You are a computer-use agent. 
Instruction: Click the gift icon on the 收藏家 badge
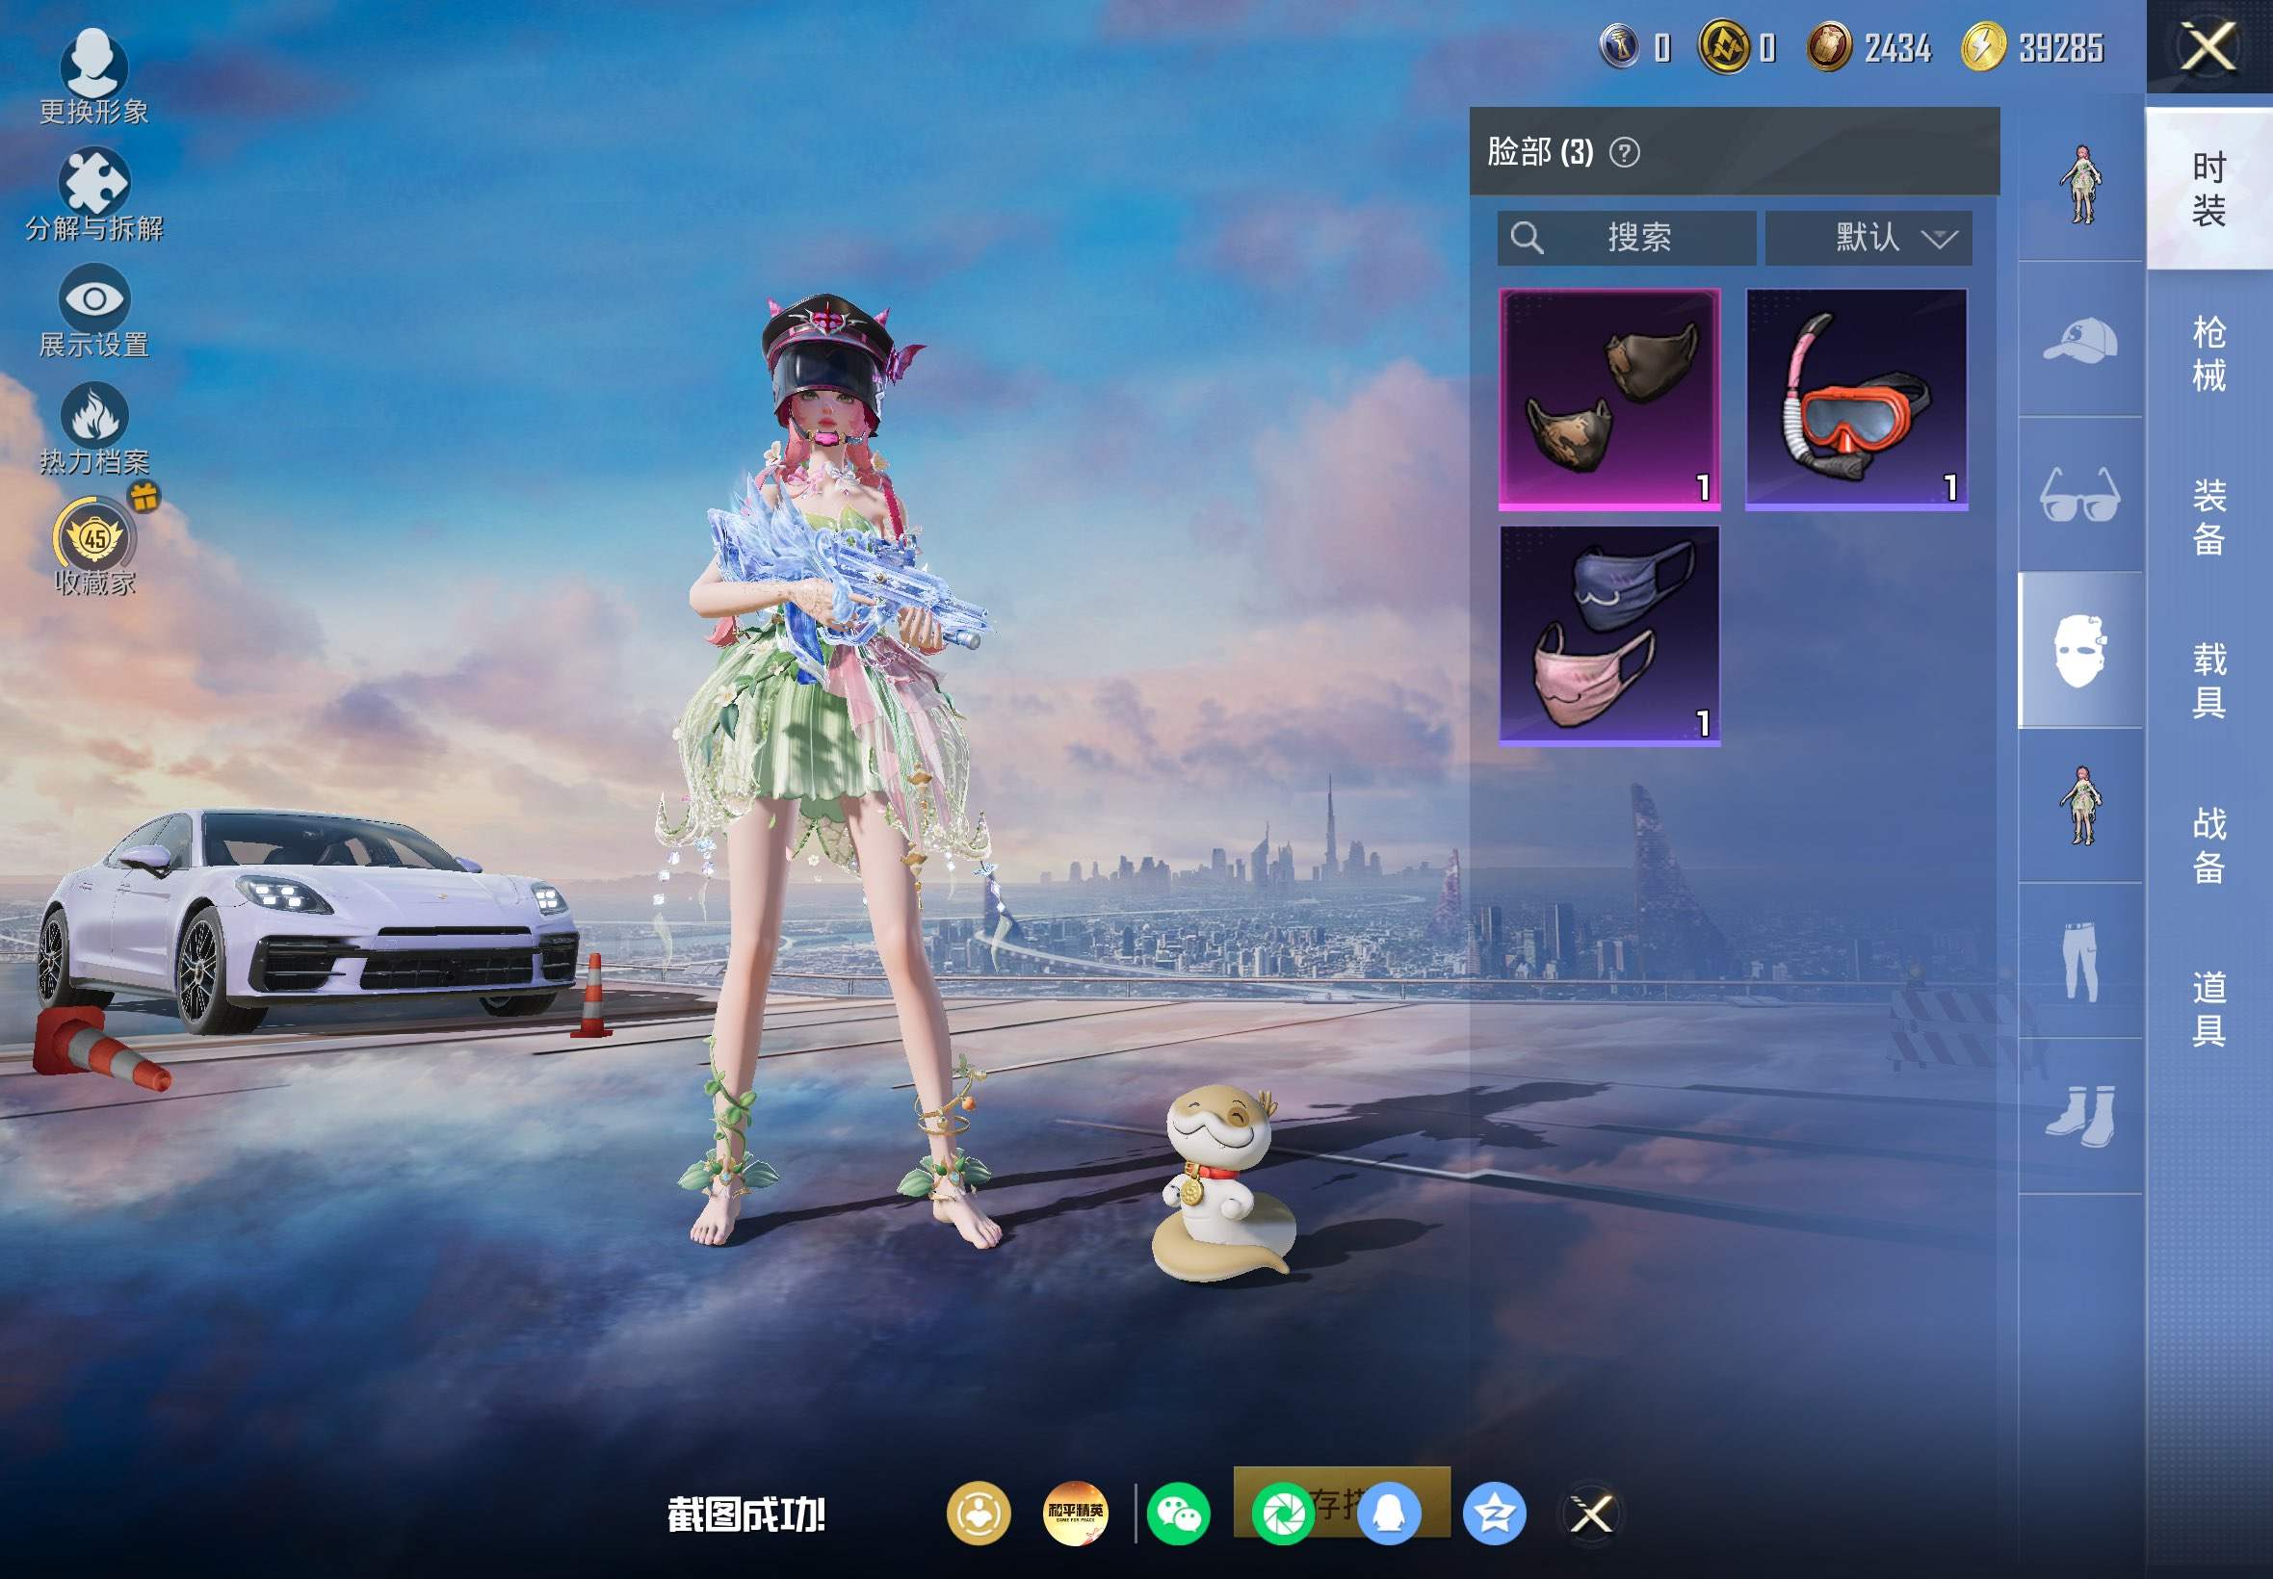pyautogui.click(x=144, y=496)
